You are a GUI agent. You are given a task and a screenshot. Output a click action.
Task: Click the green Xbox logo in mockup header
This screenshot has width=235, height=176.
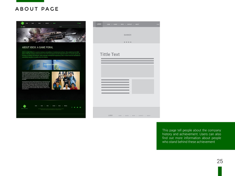[x=22, y=23]
